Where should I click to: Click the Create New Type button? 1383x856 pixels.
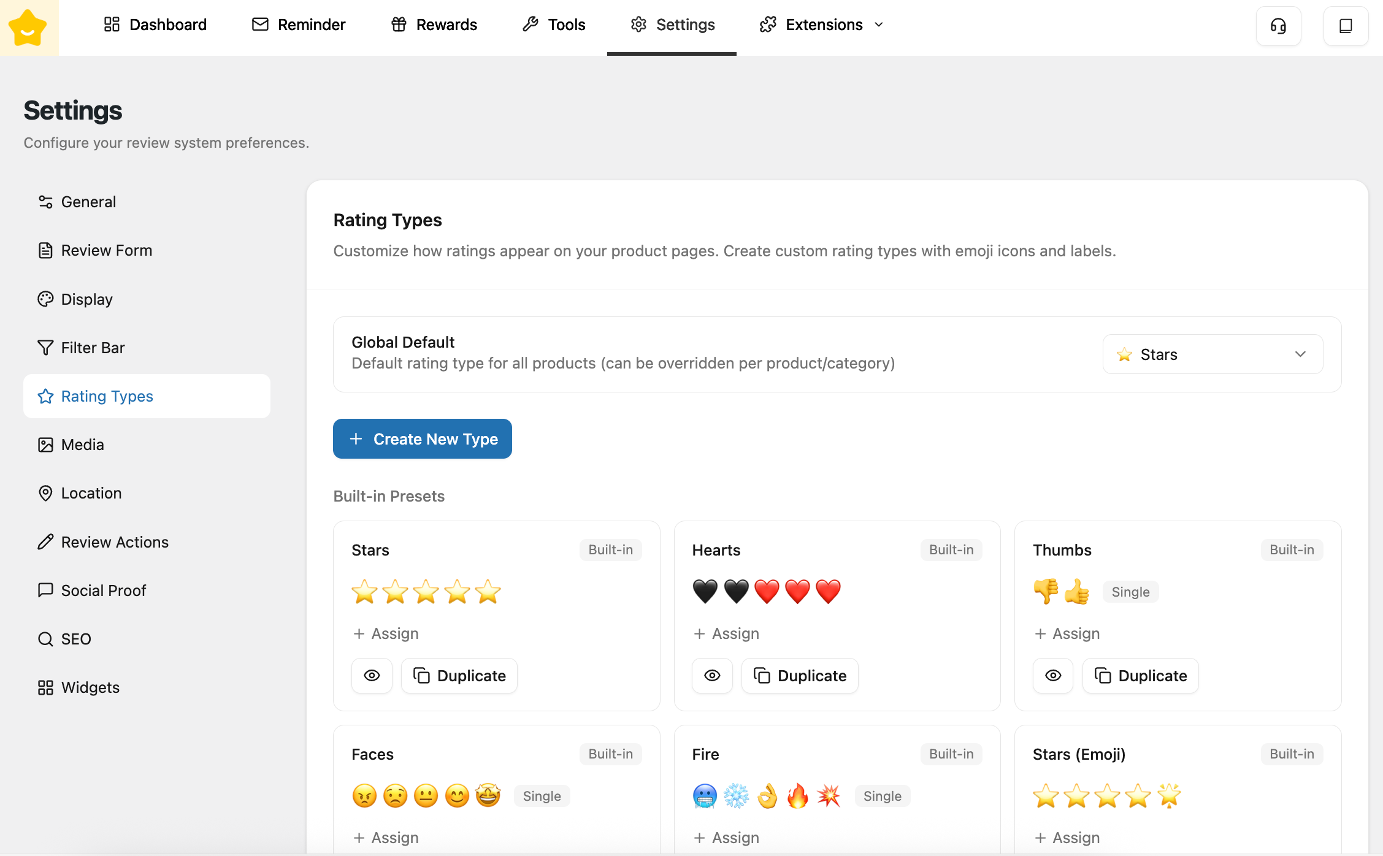(x=423, y=439)
